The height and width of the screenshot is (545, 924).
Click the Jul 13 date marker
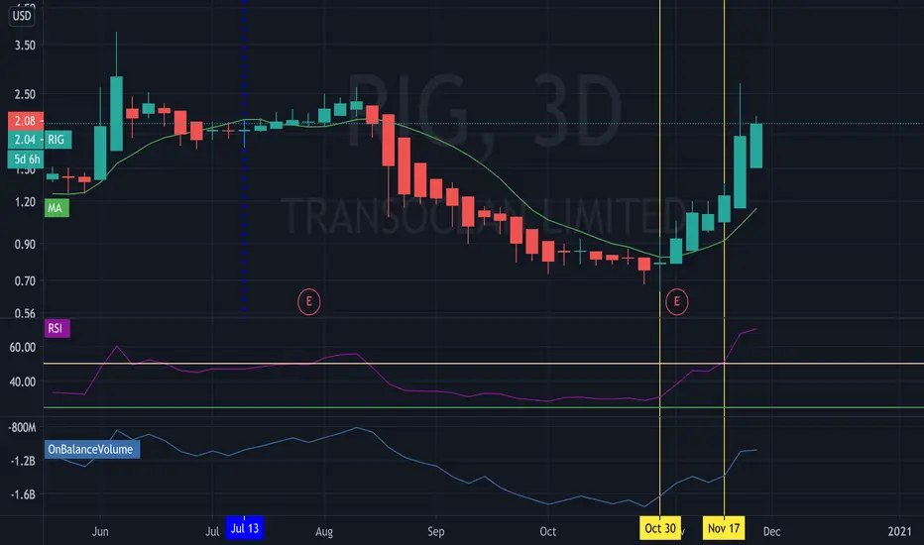[x=245, y=528]
